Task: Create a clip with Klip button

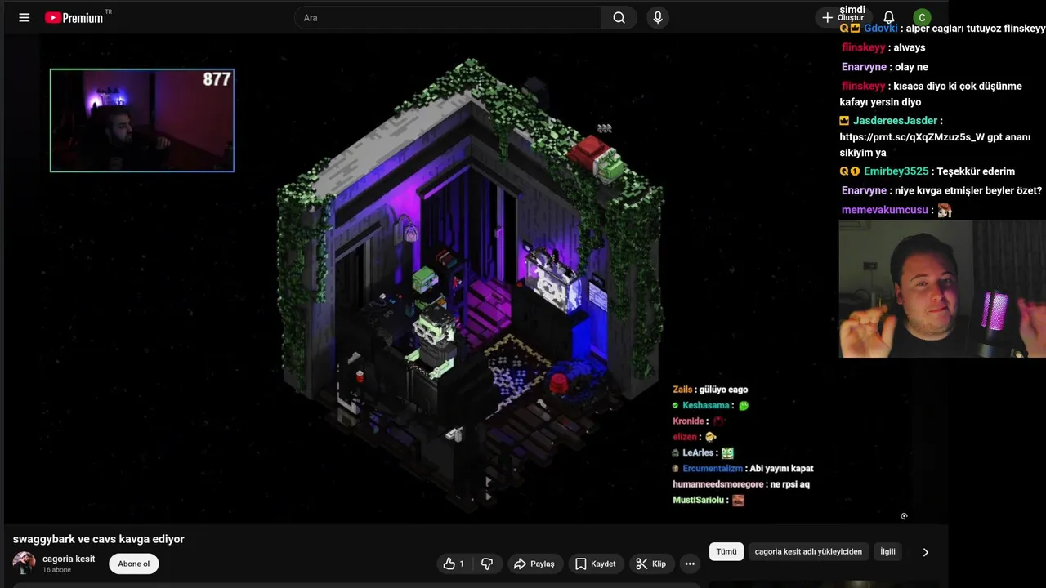Action: pos(651,563)
